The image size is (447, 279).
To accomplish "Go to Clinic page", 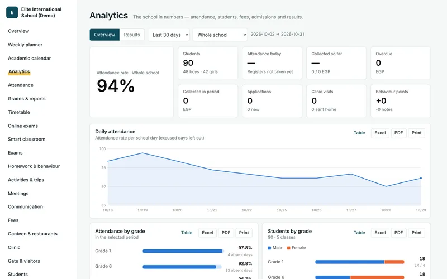I will (14, 247).
